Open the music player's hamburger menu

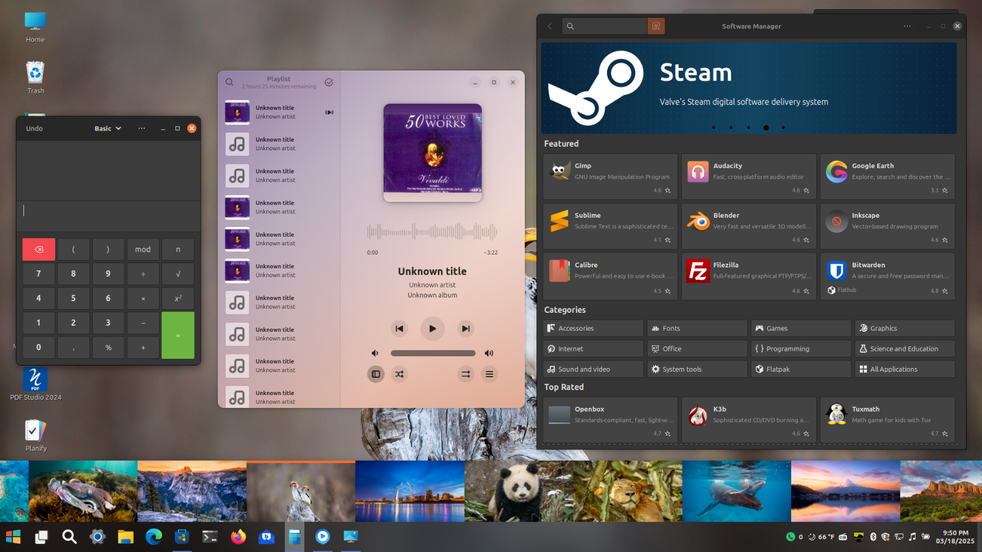489,374
